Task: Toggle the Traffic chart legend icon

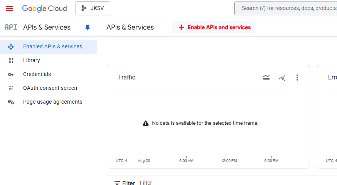Action: coord(266,78)
